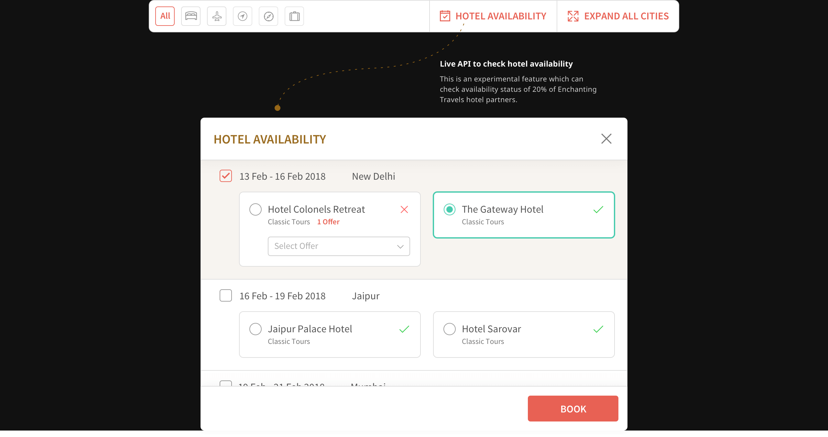
Task: Choose Hotel Colonels Retreat radio button
Action: coord(256,209)
